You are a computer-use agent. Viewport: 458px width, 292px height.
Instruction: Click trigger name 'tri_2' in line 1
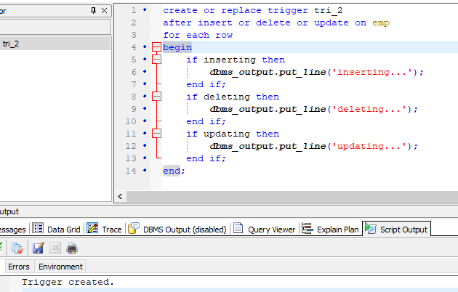click(x=329, y=10)
